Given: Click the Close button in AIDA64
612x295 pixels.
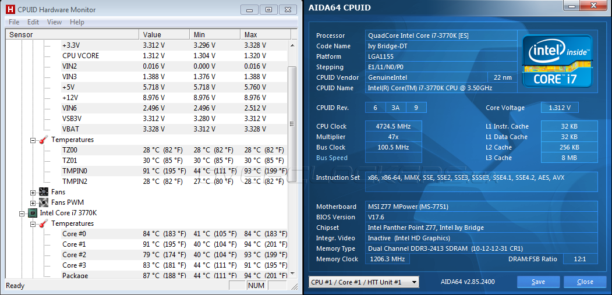Looking at the screenshot, I should [x=585, y=282].
